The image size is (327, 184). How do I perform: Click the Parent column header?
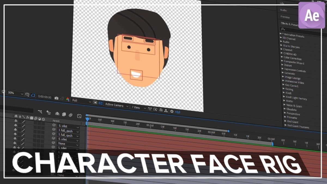click(x=56, y=121)
